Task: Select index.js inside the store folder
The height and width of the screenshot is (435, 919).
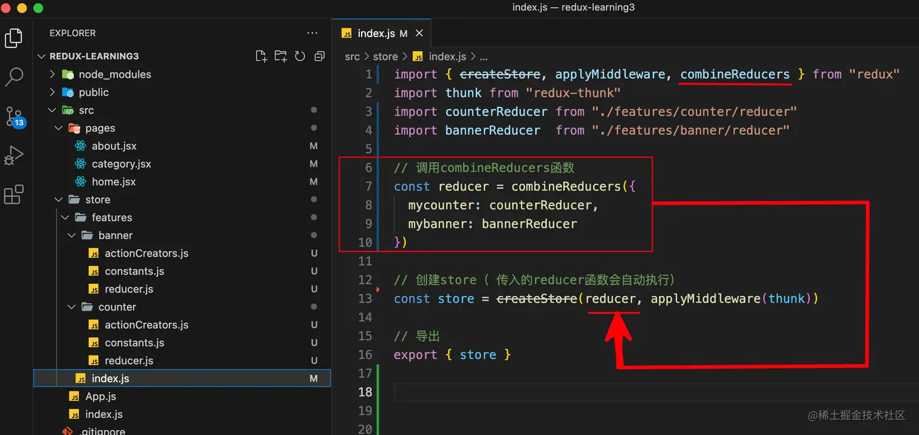Action: click(x=182, y=378)
